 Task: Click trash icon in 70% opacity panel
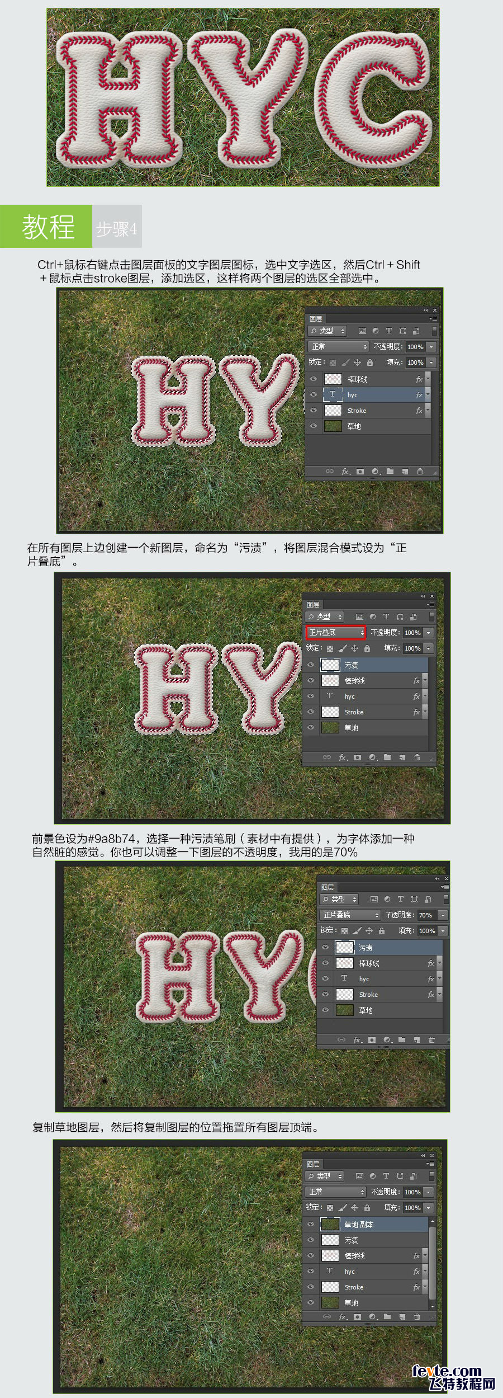(431, 1040)
